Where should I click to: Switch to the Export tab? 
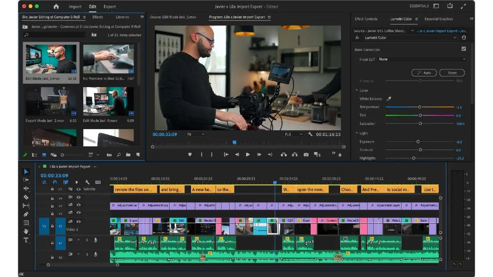(109, 7)
